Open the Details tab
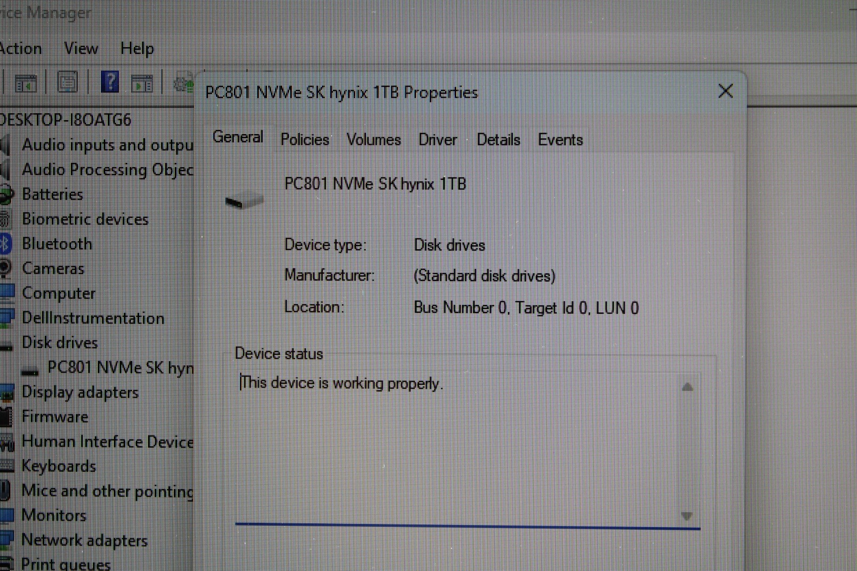 click(499, 140)
